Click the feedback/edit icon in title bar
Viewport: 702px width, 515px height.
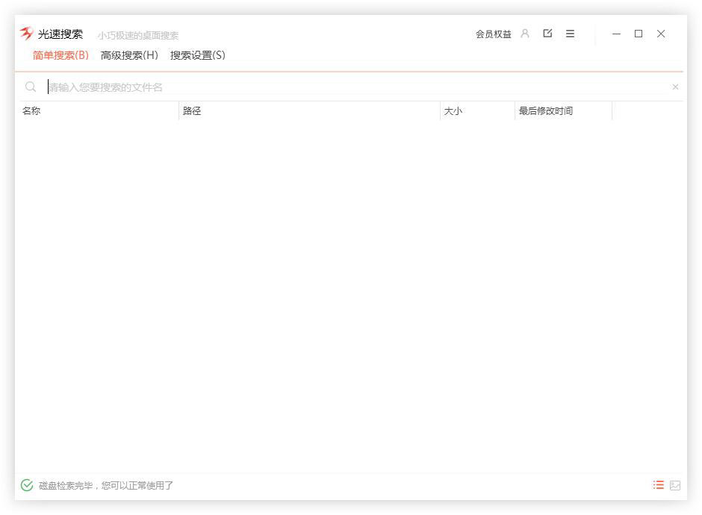547,33
